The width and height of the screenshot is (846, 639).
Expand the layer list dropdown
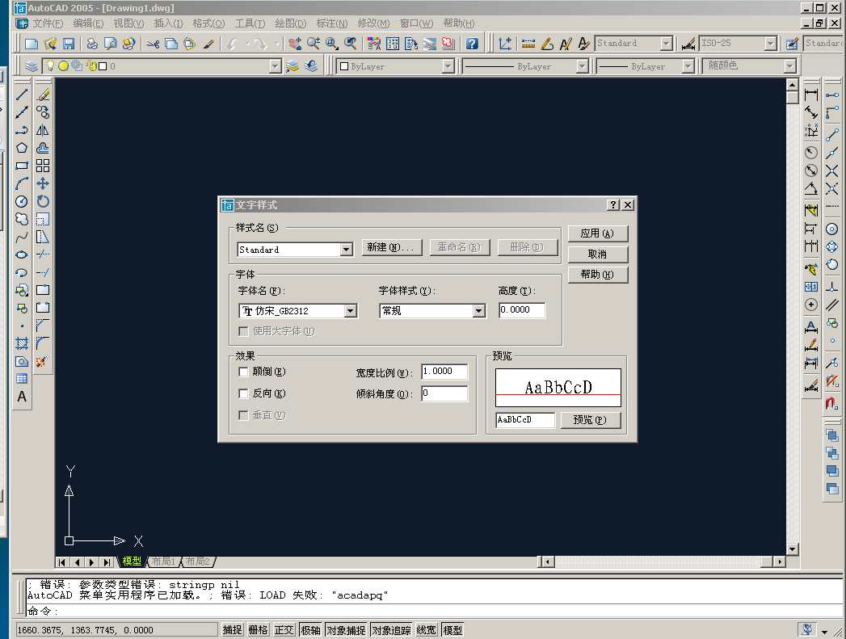(x=276, y=66)
